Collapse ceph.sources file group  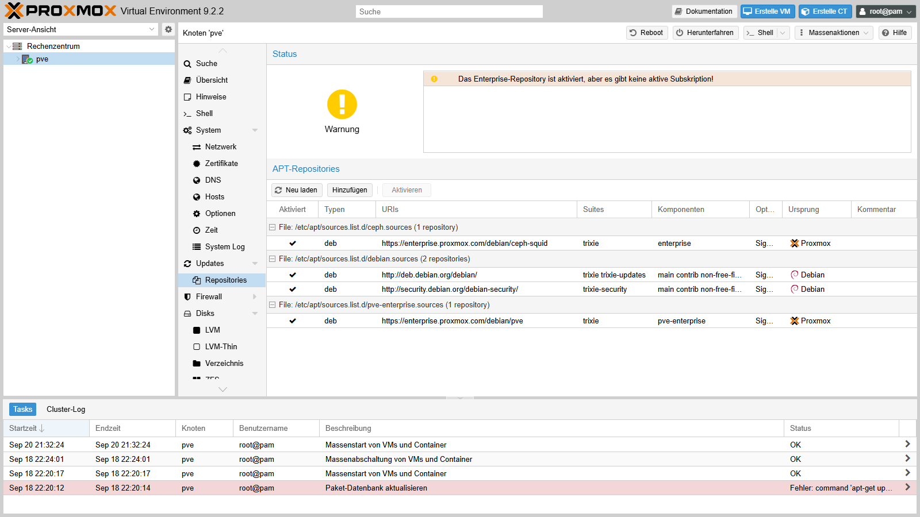(x=273, y=227)
